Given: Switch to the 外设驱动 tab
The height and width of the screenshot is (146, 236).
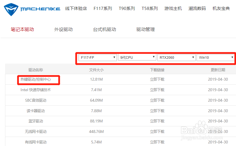Looking at the screenshot, I should [x=63, y=29].
